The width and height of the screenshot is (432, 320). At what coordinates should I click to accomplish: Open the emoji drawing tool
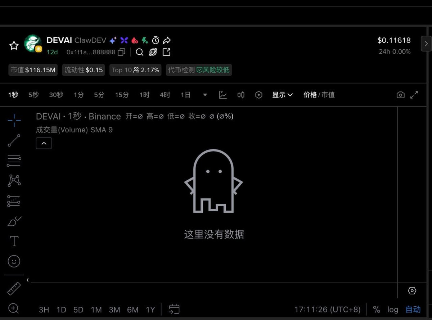14,261
